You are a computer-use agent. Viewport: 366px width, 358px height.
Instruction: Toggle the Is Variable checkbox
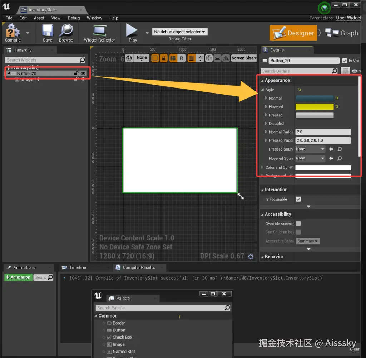344,61
